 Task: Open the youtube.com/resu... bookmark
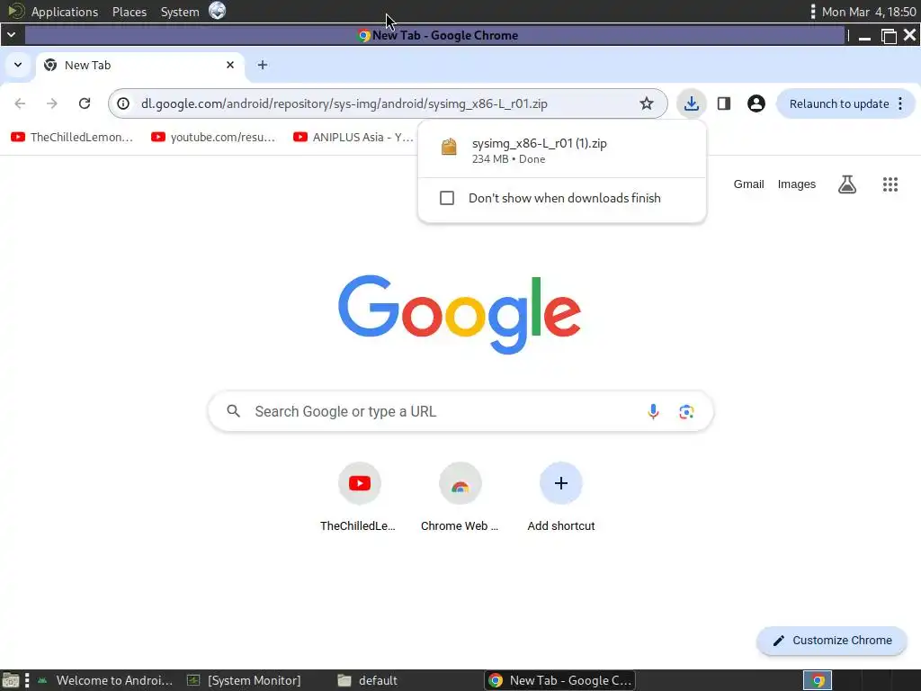point(213,137)
